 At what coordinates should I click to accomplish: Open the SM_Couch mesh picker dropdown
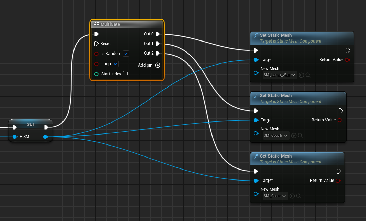pos(275,135)
